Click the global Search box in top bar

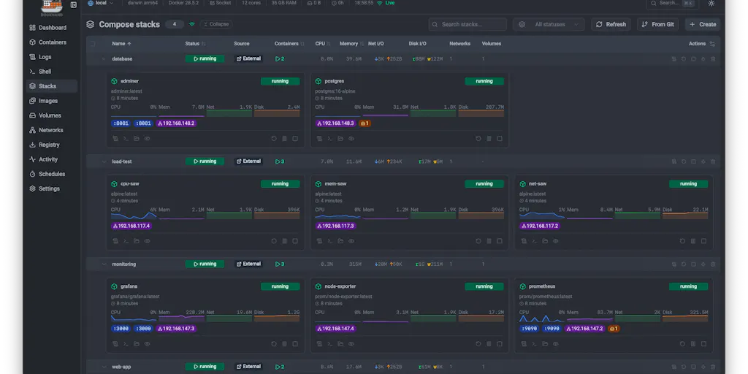671,4
